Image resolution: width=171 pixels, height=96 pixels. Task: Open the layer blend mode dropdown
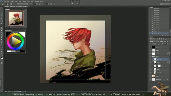[x=154, y=42]
